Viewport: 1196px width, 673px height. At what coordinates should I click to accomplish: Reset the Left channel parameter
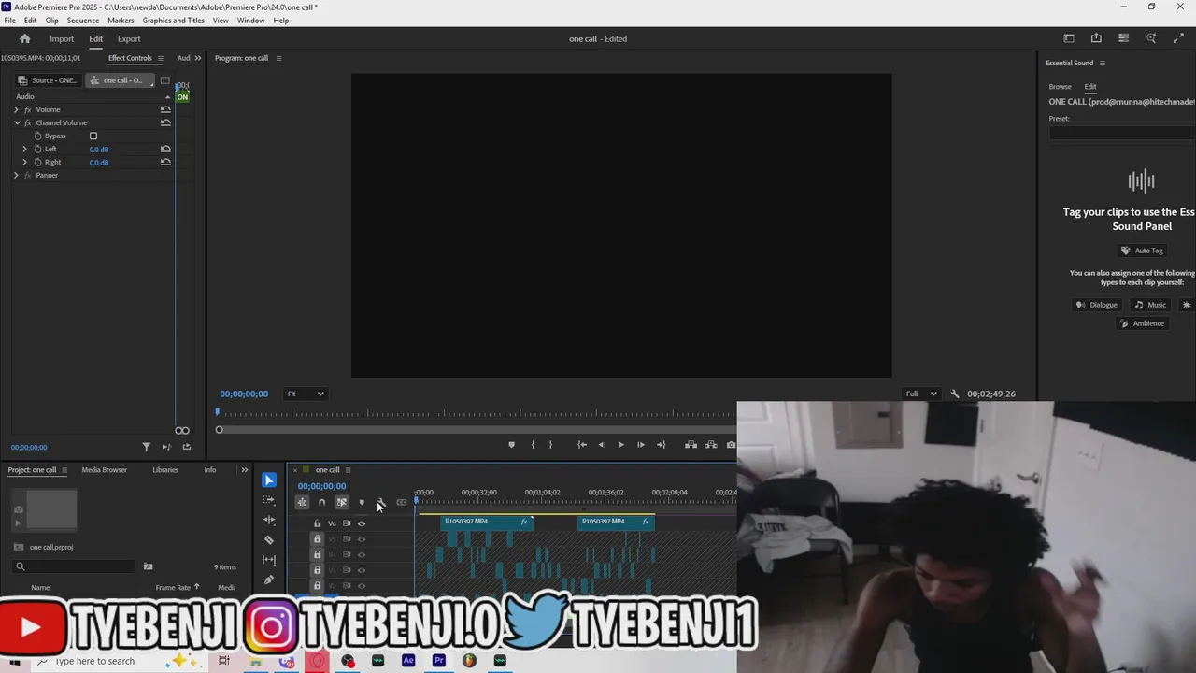(x=165, y=149)
